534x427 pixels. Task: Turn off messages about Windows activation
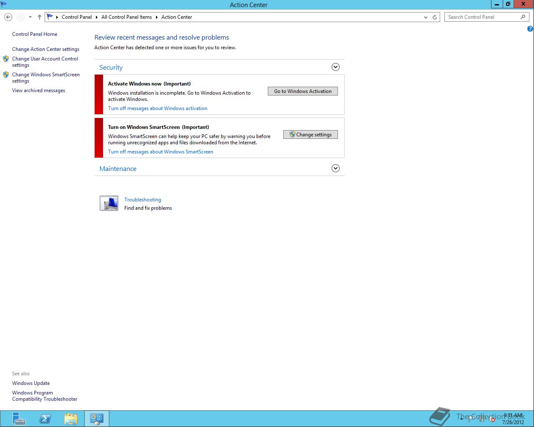[158, 108]
